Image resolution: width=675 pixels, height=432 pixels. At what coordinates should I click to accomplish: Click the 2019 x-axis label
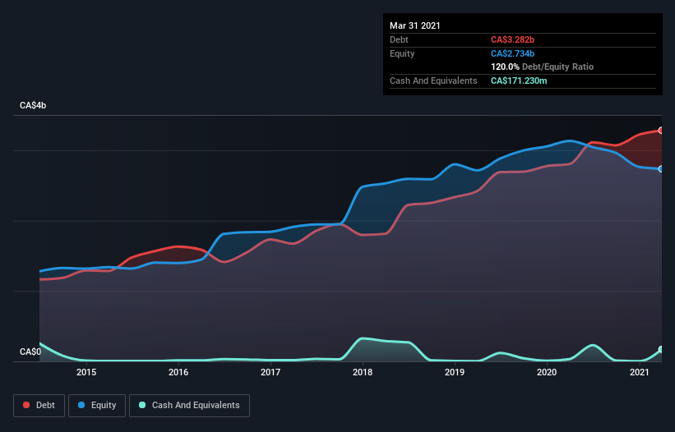pyautogui.click(x=455, y=372)
